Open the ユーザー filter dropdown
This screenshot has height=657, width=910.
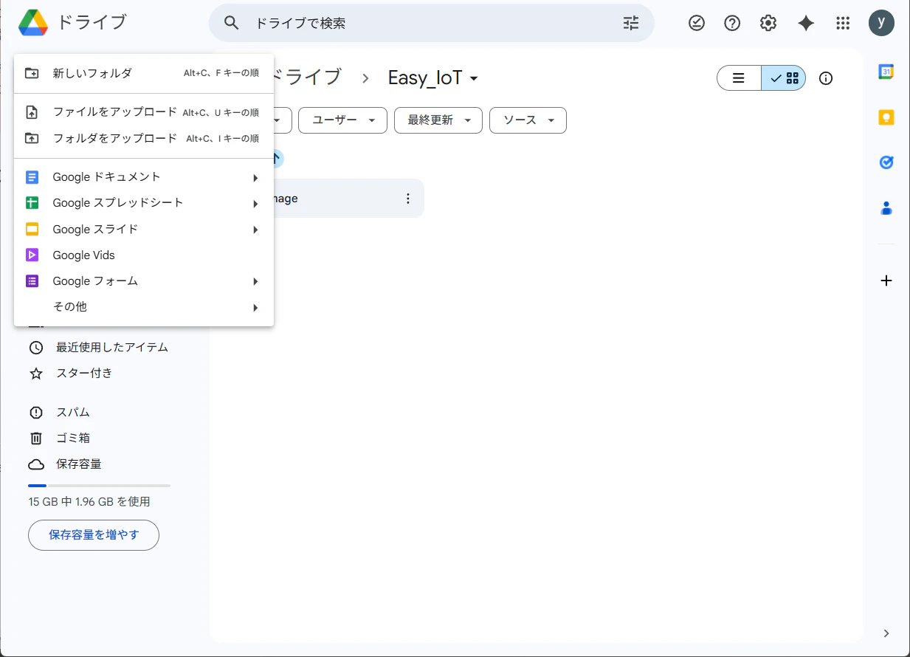342,120
